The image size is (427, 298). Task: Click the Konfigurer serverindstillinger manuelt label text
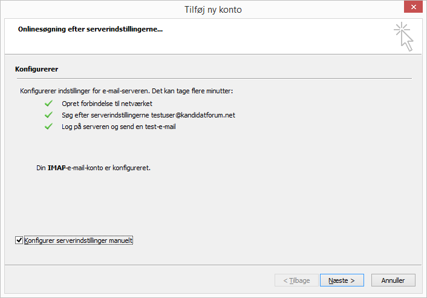tap(78, 240)
